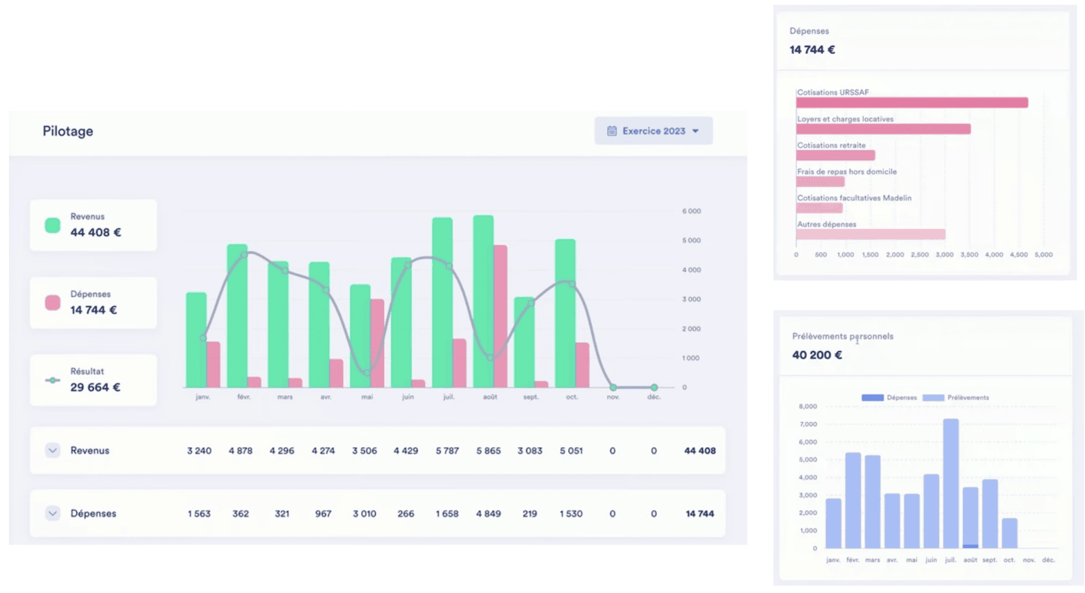Click the Pilotage heading

pyautogui.click(x=68, y=131)
